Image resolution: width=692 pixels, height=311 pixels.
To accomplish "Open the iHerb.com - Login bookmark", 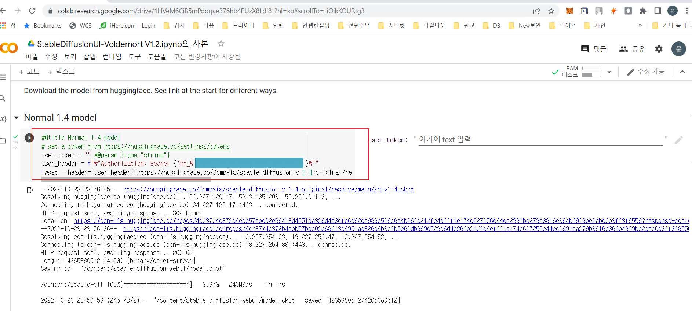I will [x=127, y=25].
